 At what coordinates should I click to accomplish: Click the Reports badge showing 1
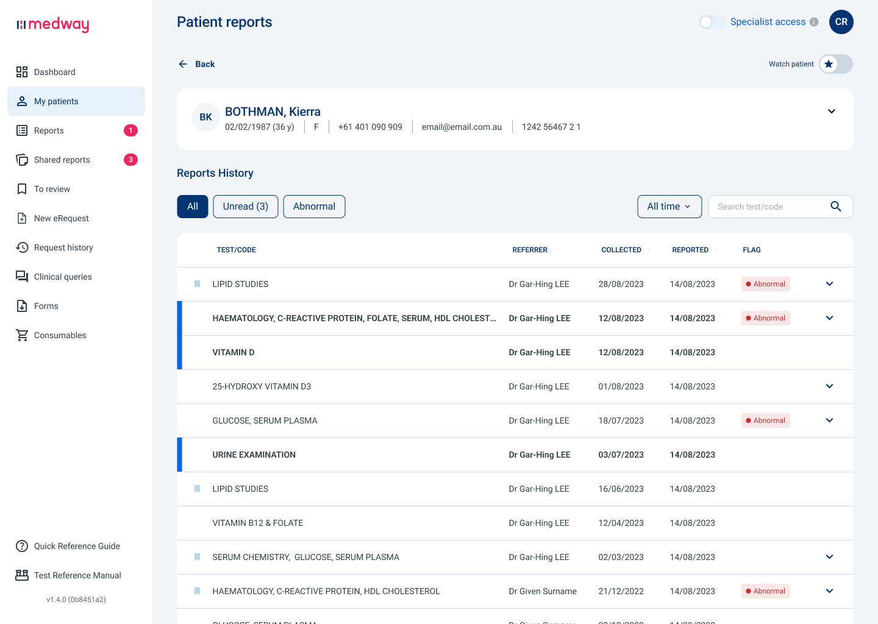click(x=130, y=130)
